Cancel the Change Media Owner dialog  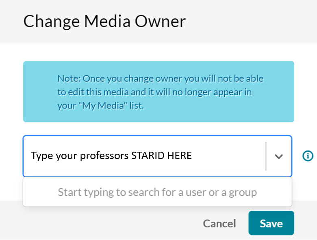click(x=219, y=223)
